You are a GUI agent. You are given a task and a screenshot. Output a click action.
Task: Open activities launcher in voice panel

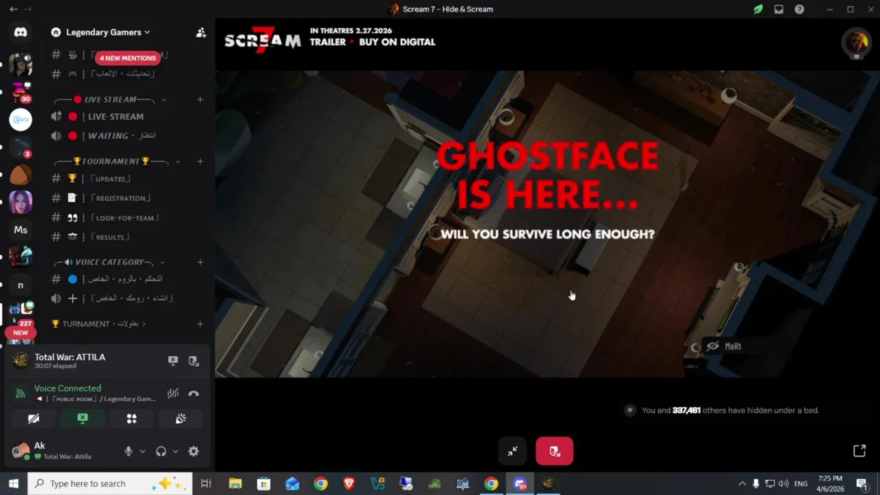tap(131, 419)
